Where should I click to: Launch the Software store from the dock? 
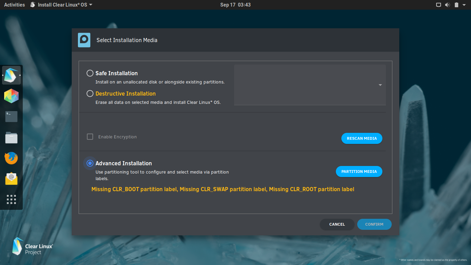[x=11, y=96]
